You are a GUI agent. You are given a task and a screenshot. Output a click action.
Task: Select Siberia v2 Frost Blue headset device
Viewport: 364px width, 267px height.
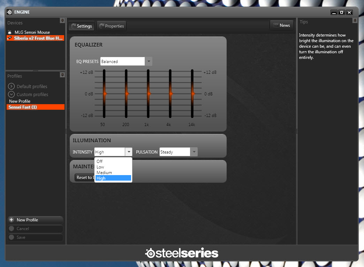36,38
